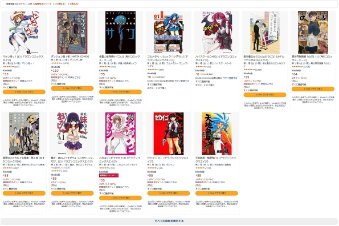This screenshot has height=226, width=339.
Task: Open the ダンジョン飯 volume 1 cover image
Action: point(72,33)
